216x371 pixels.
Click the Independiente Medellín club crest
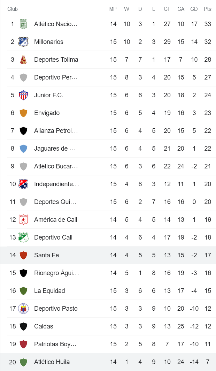24,184
